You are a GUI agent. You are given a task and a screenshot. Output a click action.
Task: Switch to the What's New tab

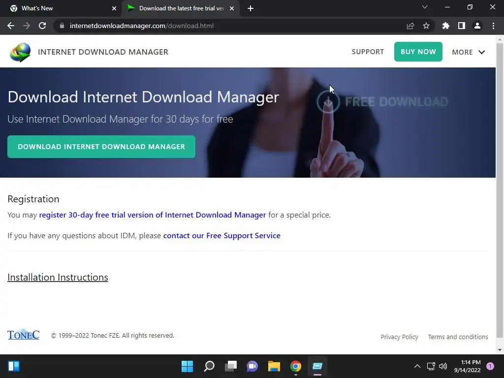coord(61,8)
